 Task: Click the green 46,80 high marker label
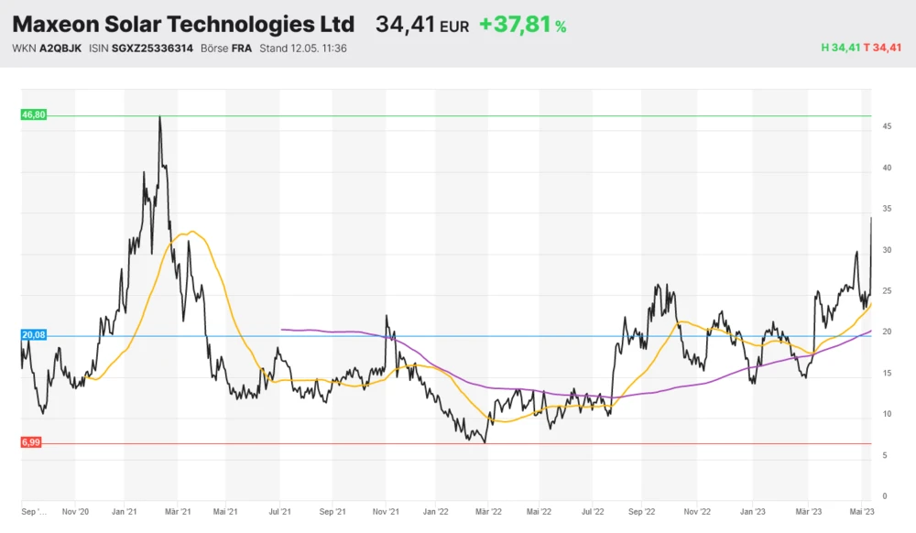[x=33, y=115]
